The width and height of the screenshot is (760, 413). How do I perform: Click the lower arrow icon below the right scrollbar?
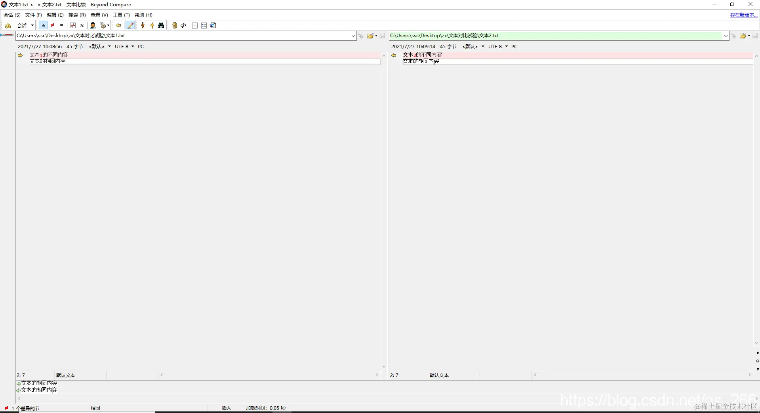pyautogui.click(x=758, y=369)
